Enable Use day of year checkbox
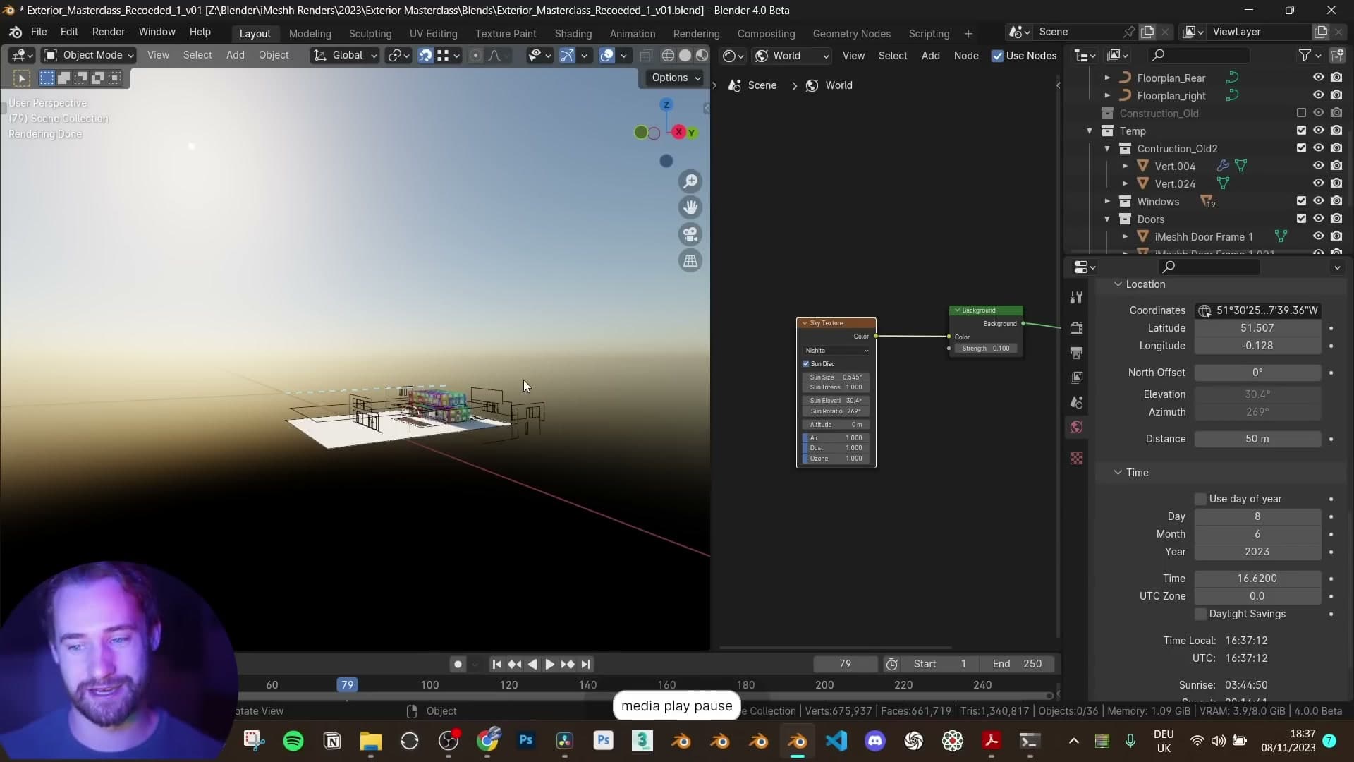 coord(1200,499)
